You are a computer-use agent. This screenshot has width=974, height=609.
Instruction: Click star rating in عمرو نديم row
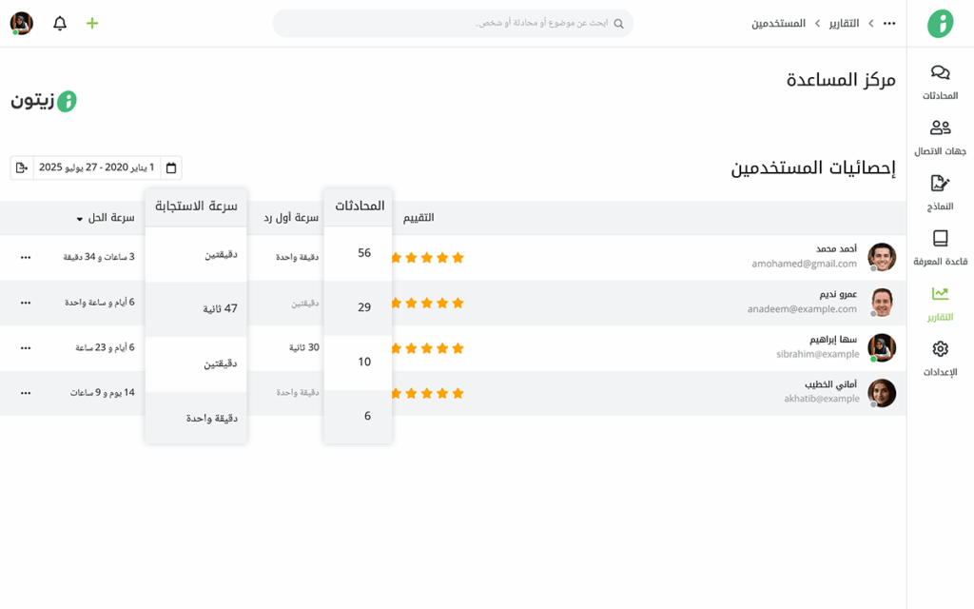[427, 303]
